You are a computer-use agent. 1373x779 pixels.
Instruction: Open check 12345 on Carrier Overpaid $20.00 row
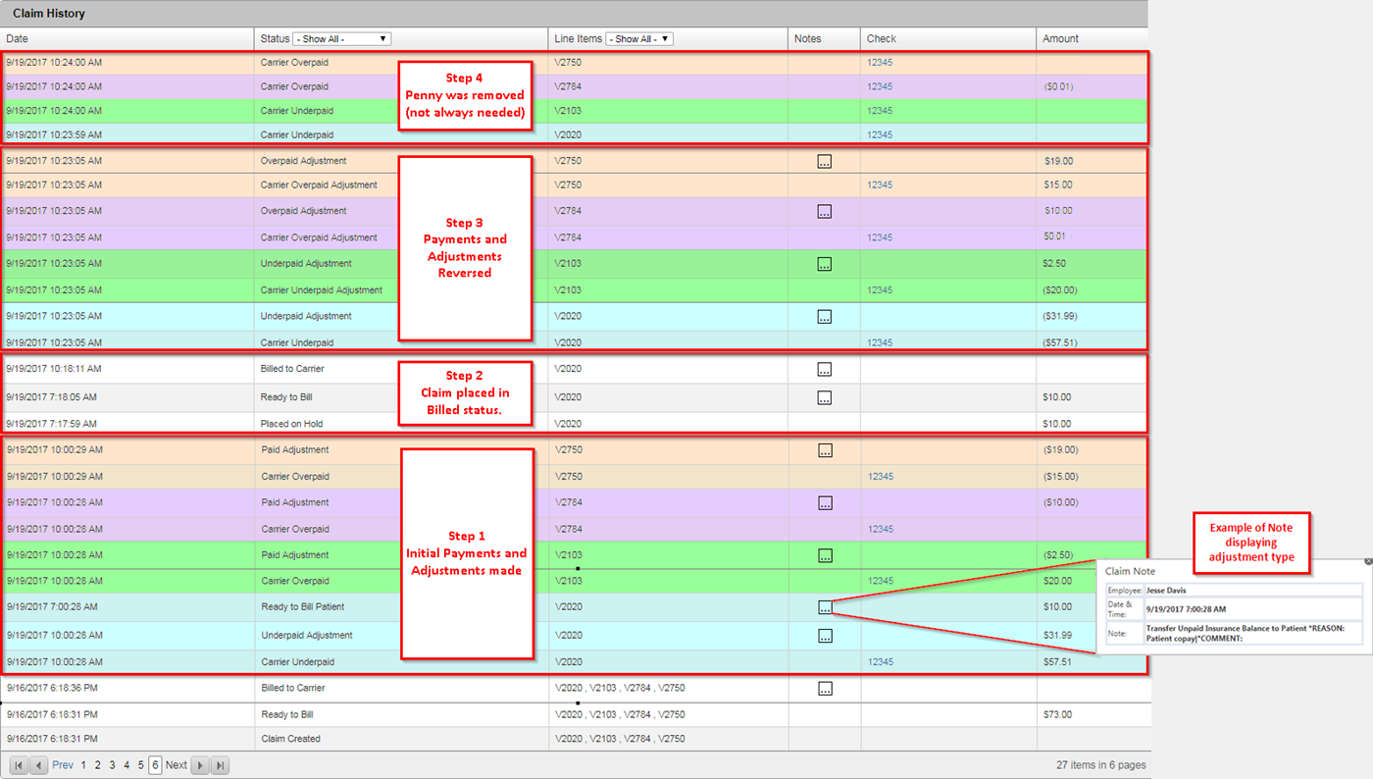pyautogui.click(x=880, y=581)
